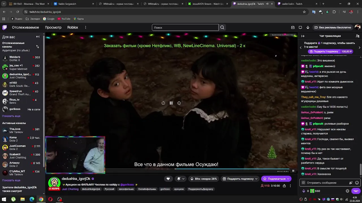Open Chrome media controls icon
The image size is (362, 203).
click(x=344, y=12)
